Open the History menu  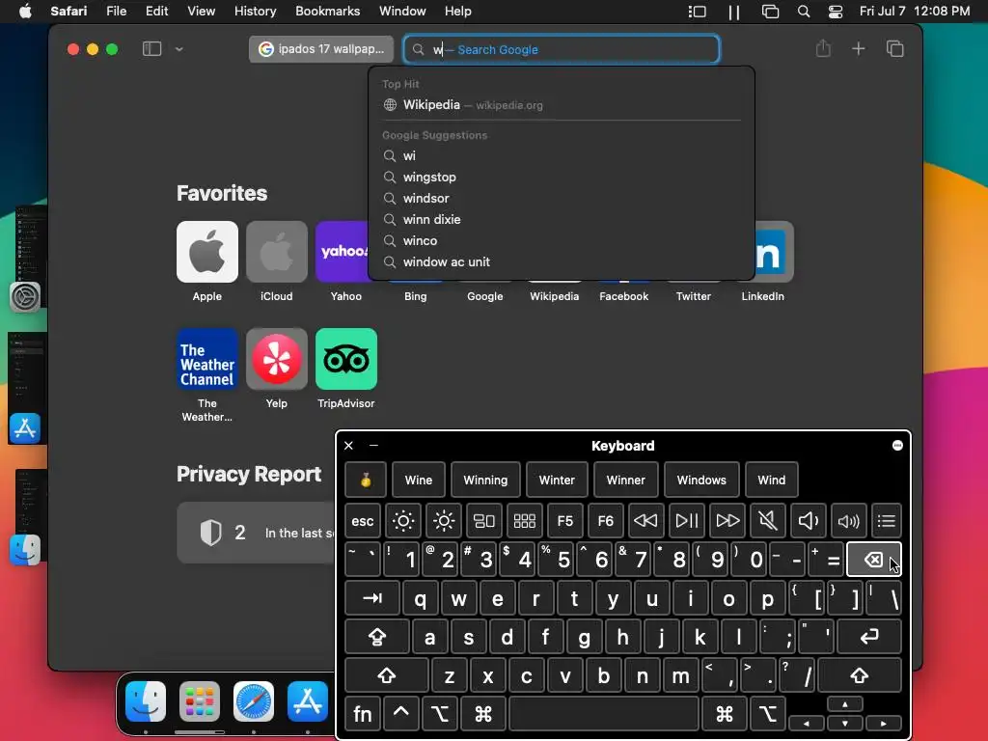[255, 12]
